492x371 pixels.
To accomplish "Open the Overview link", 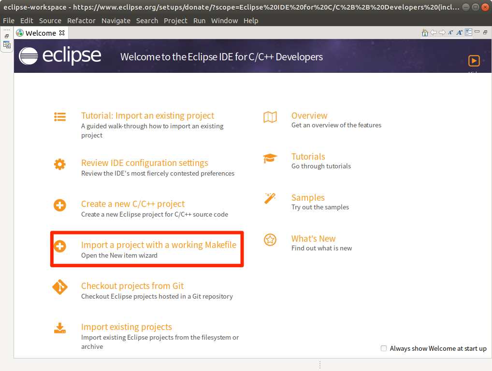I will click(309, 116).
